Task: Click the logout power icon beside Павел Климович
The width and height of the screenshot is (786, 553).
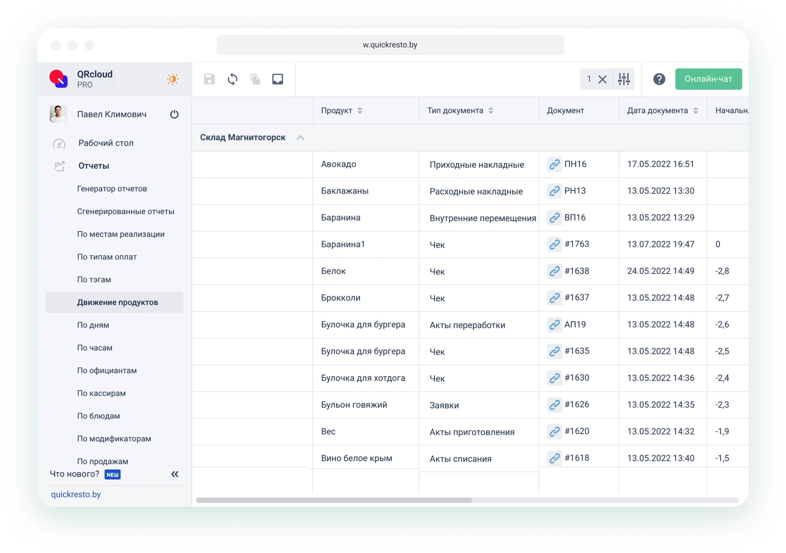Action: tap(174, 114)
